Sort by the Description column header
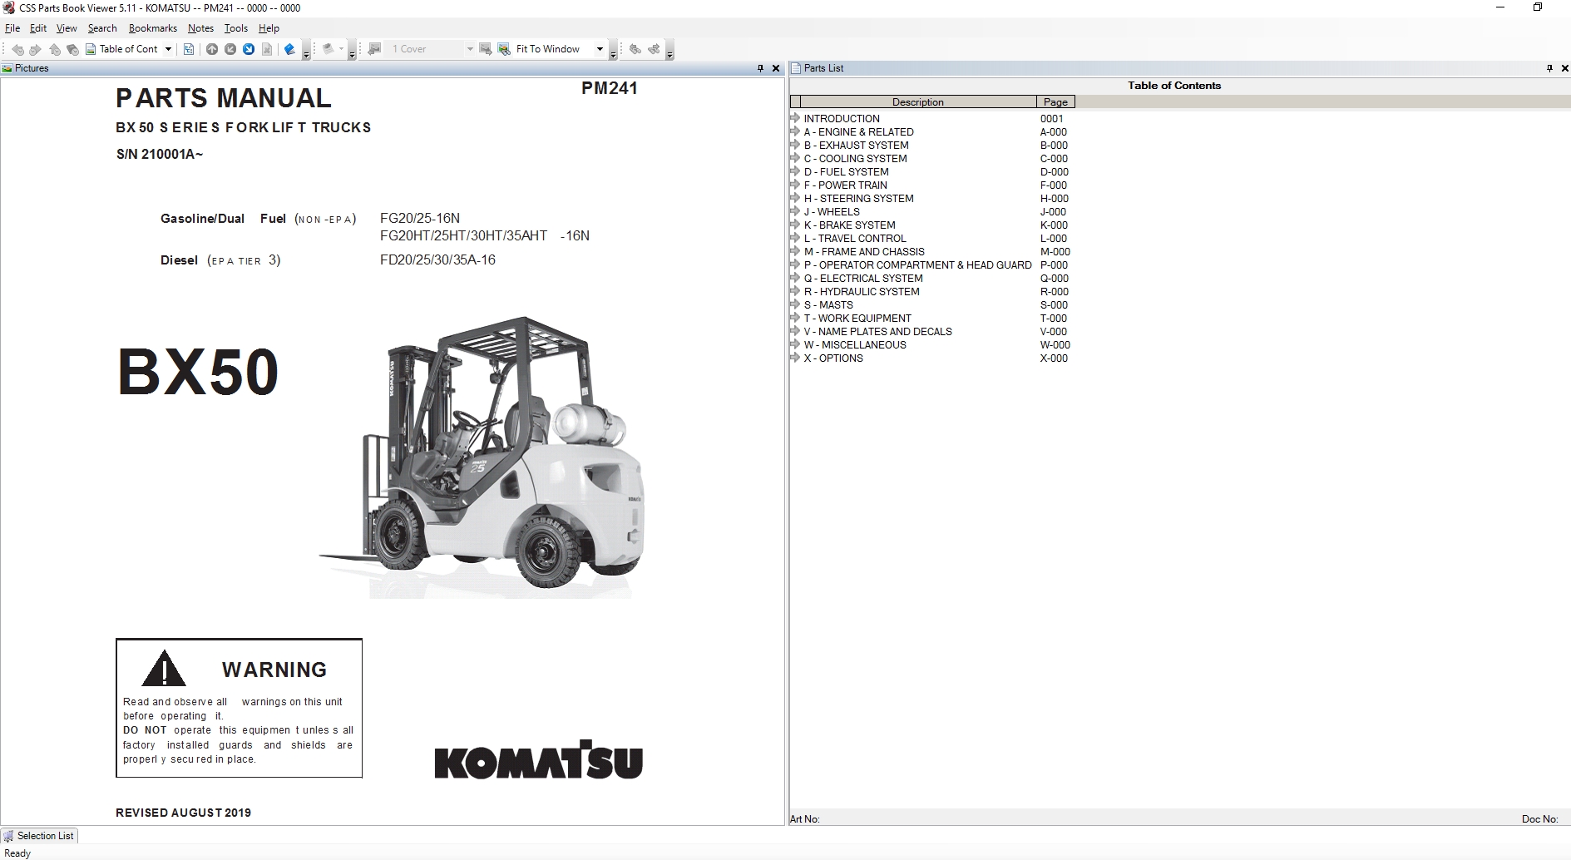 tap(918, 101)
